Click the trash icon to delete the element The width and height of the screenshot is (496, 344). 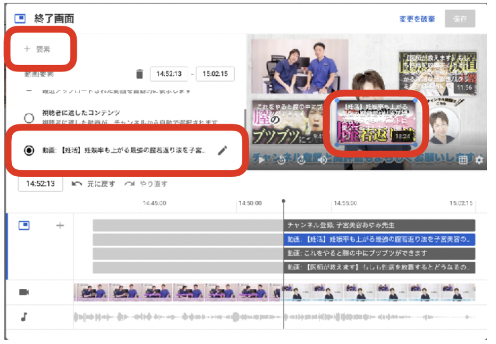coord(140,74)
